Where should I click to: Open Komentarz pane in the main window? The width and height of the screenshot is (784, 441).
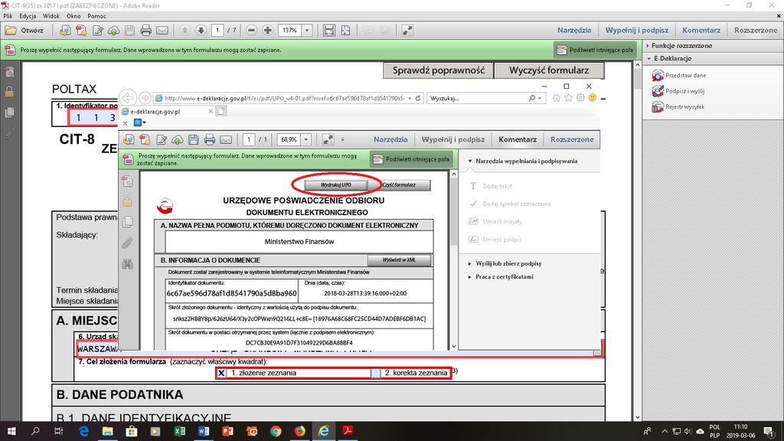(701, 31)
